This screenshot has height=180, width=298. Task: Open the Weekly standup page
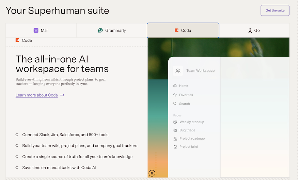[x=192, y=122]
